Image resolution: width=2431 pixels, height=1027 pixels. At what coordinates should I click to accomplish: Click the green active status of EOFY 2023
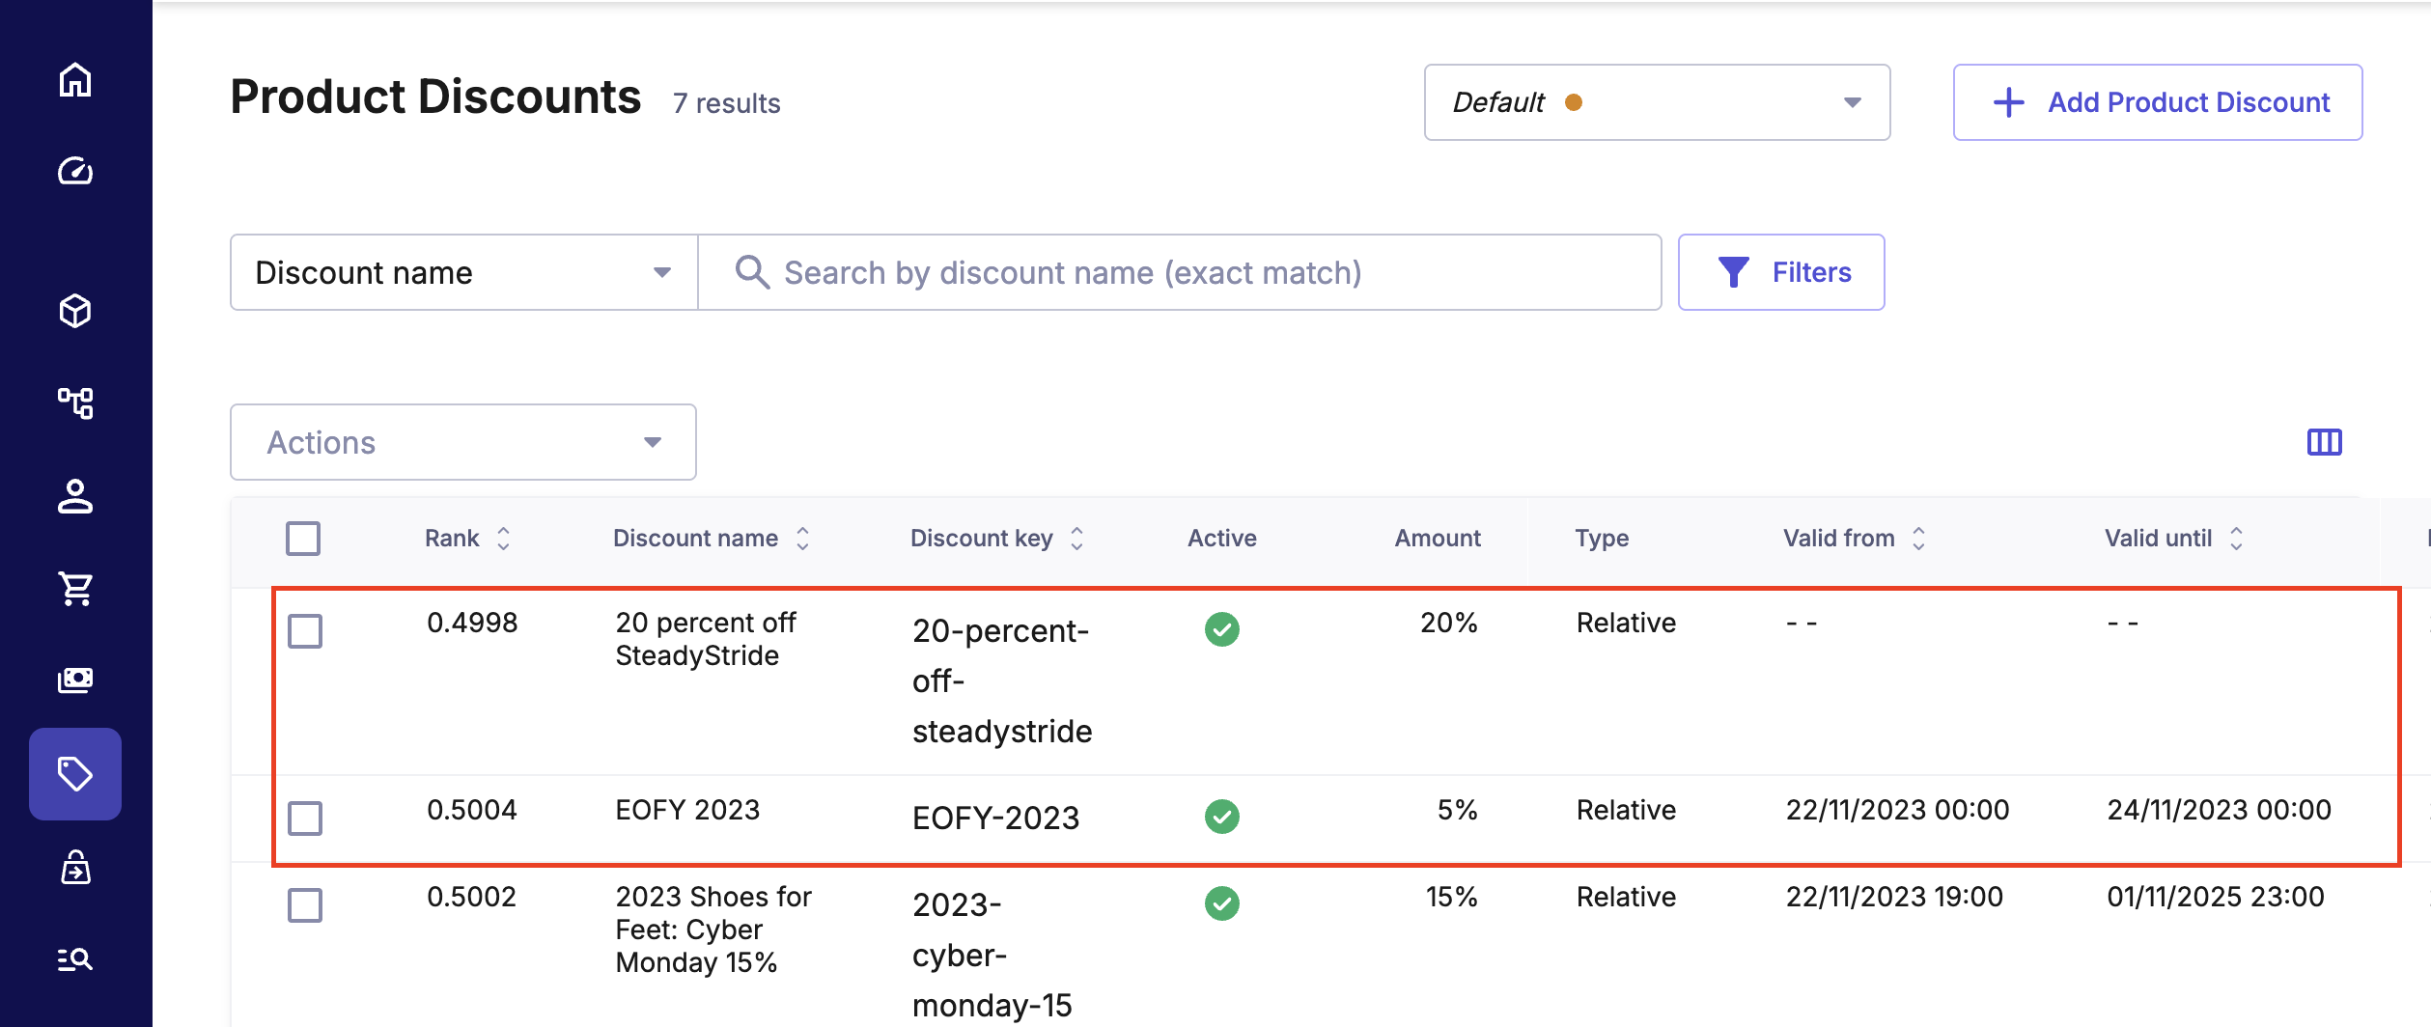pos(1222,817)
